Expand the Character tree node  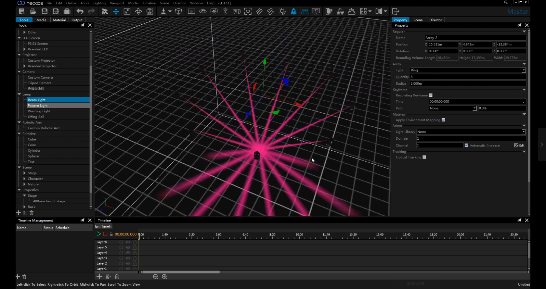24,179
